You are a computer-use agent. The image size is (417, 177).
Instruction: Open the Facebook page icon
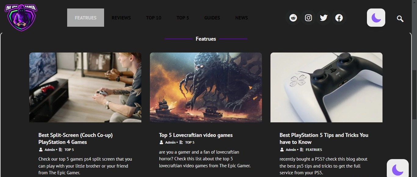click(x=339, y=18)
